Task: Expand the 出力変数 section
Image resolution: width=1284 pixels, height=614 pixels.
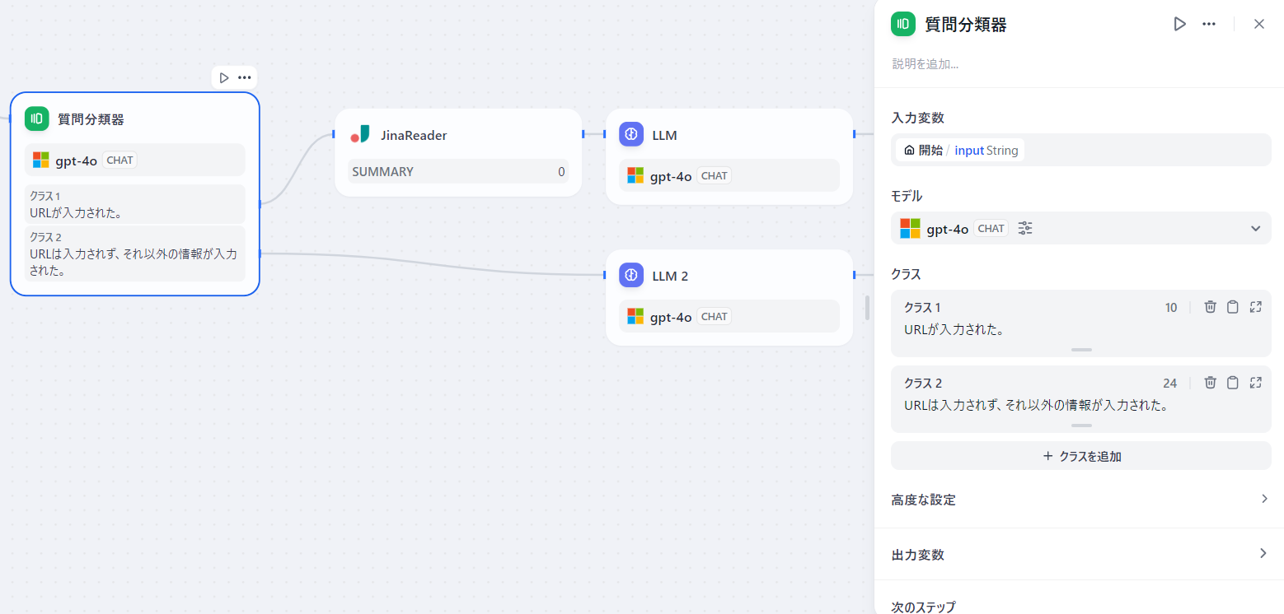Action: click(x=1080, y=554)
